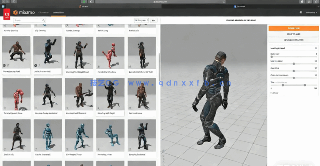320x166 pixels.
Task: Switch to the second browser tab
Action: 239,7
